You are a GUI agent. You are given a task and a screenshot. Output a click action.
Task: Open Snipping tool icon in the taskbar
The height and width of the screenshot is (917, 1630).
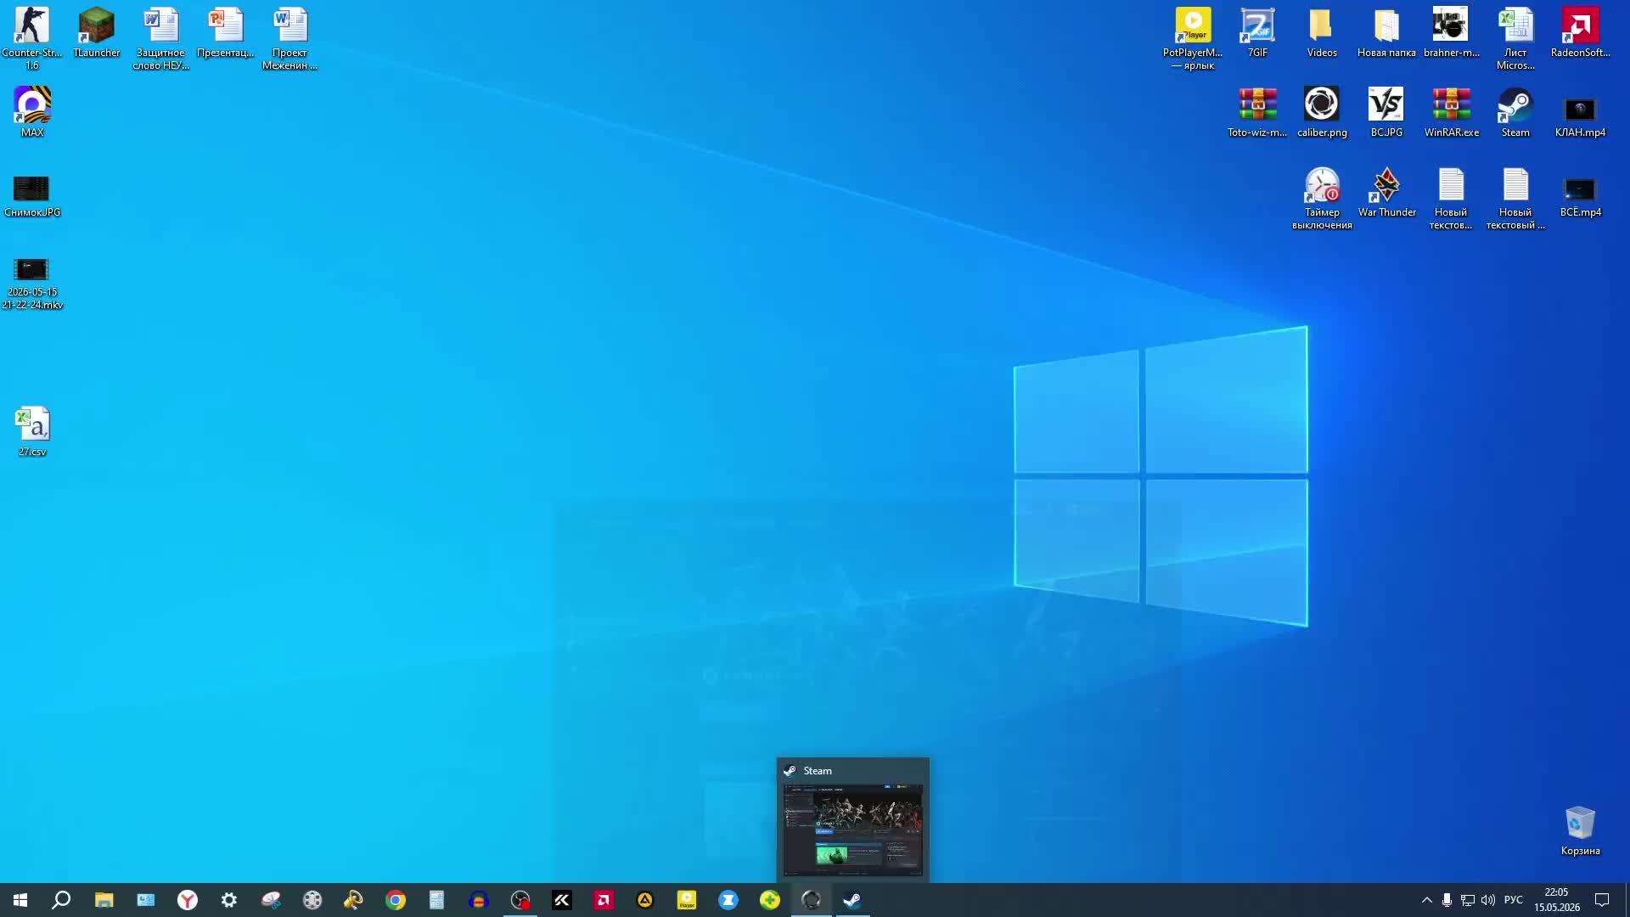tap(271, 900)
